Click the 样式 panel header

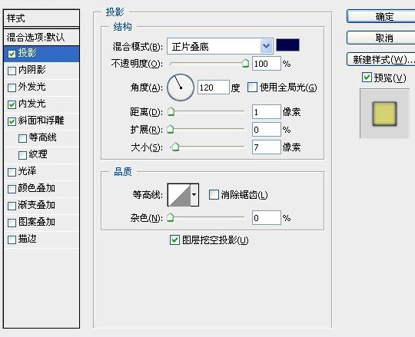(41, 18)
